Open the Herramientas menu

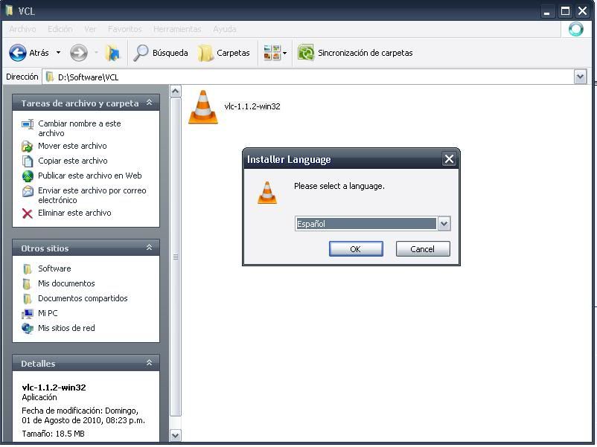[x=176, y=29]
